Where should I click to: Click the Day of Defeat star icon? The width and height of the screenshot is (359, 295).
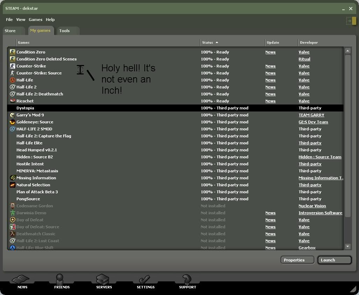pos(12,220)
